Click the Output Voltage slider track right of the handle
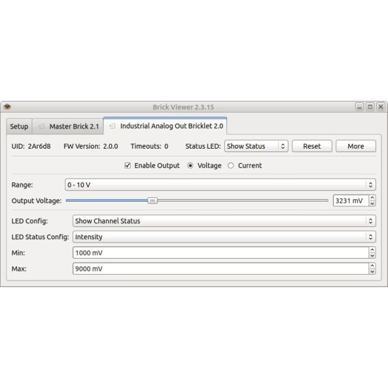 [x=242, y=200]
